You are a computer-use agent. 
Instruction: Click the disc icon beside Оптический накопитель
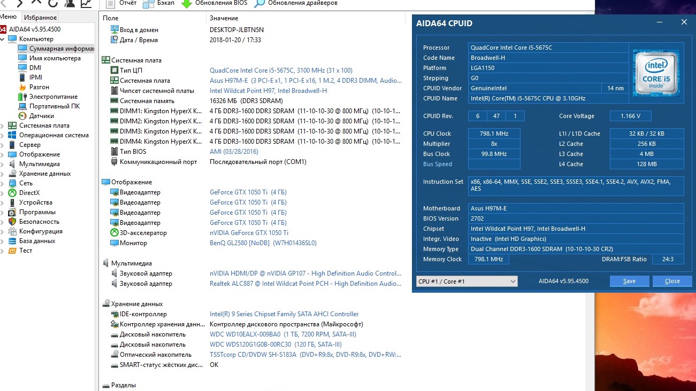point(114,355)
